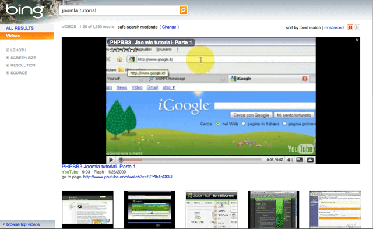The image size is (373, 229).
Task: Open the fourth dark green thumbnail
Action: click(x=273, y=209)
